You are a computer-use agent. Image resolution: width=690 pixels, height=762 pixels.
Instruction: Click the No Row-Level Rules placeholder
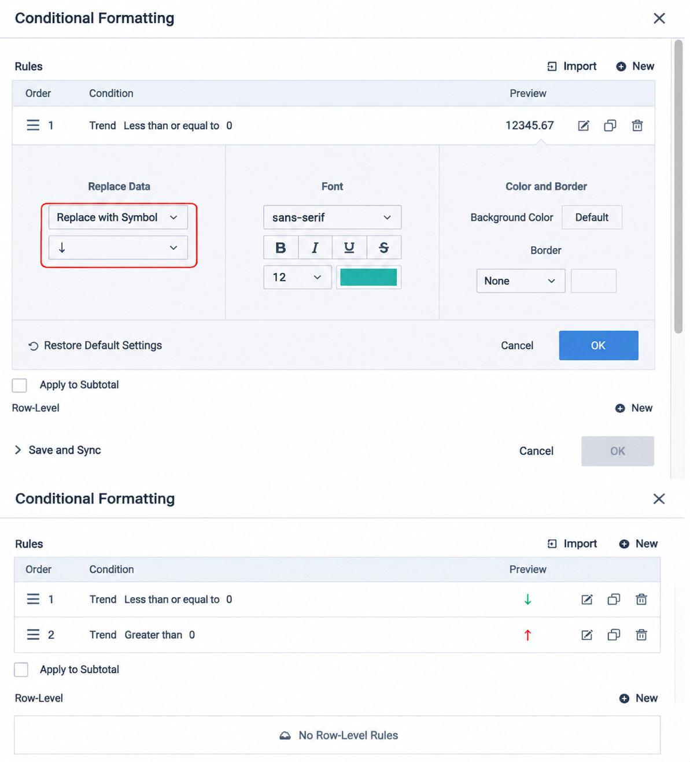[x=337, y=735]
